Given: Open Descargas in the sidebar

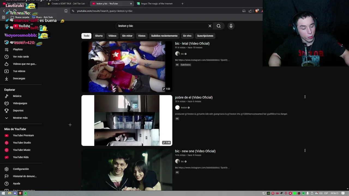Looking at the screenshot, I should (21, 78).
